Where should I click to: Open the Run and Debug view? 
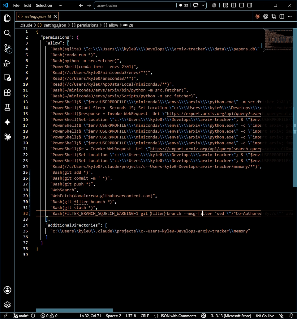click(7, 63)
